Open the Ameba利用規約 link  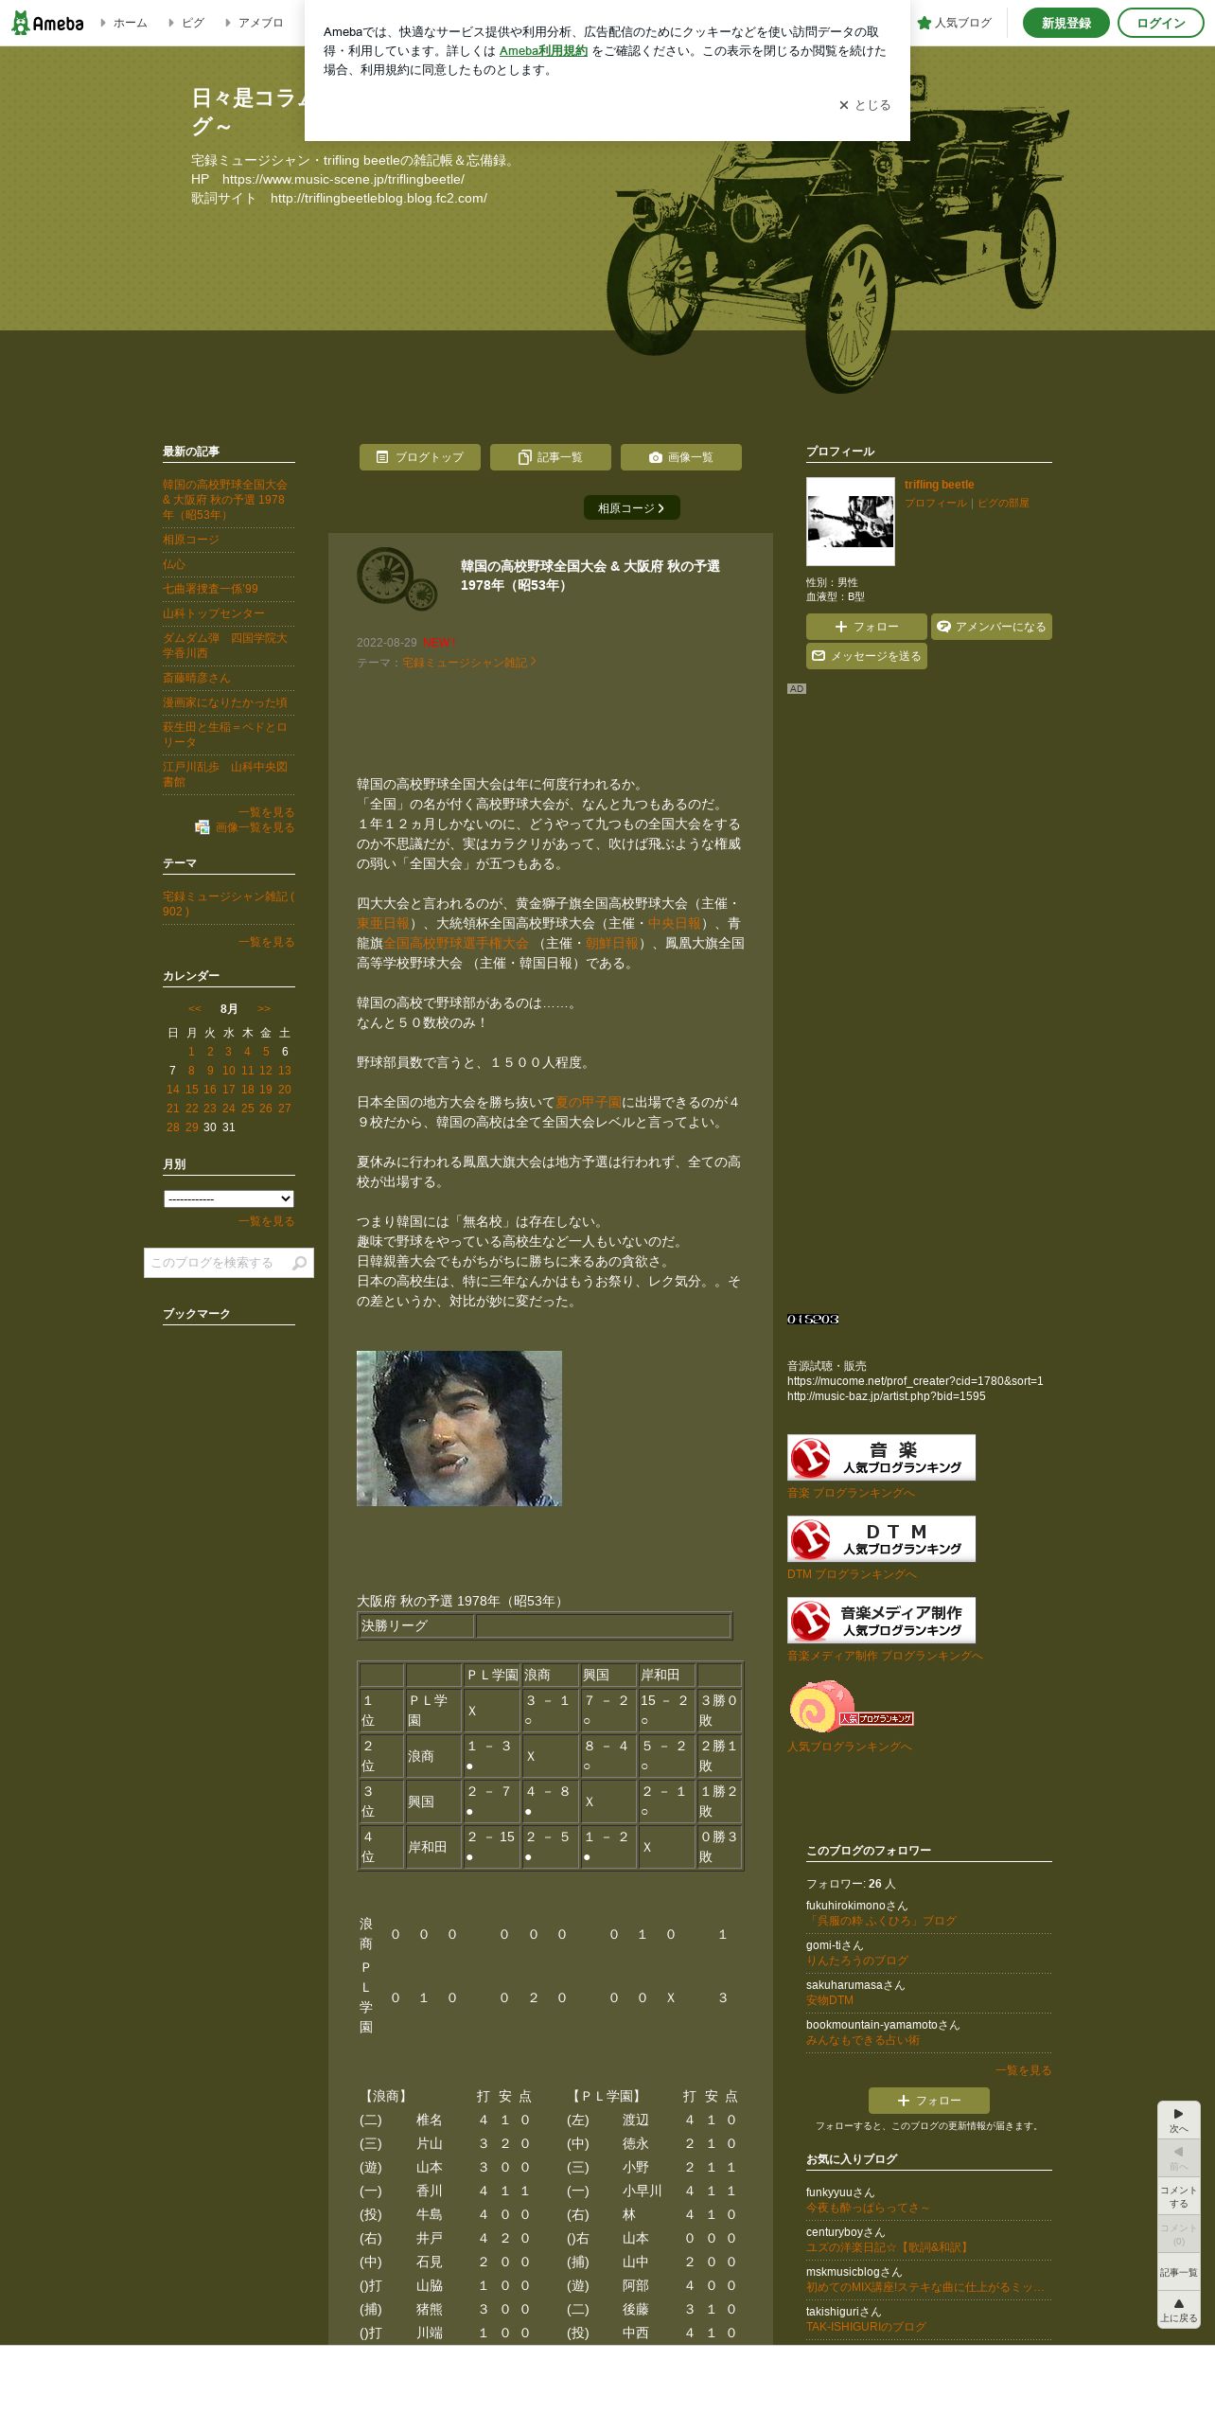pyautogui.click(x=543, y=51)
